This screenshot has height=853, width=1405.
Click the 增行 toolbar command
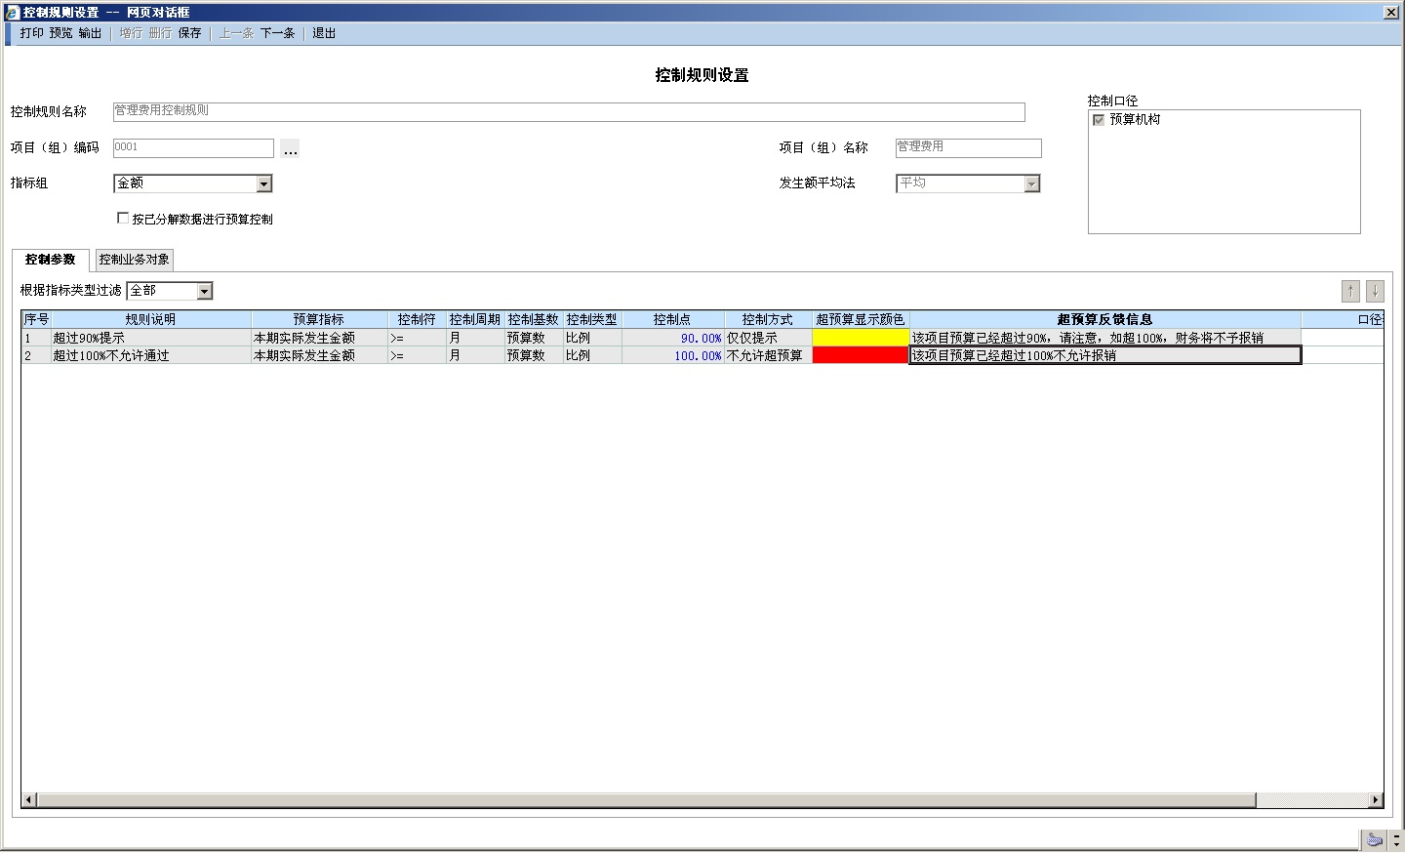131,33
